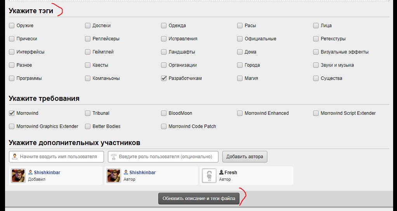The image size is (397, 211).
Task: Click user icon beside first Shishkinbar name
Action: pos(31,172)
